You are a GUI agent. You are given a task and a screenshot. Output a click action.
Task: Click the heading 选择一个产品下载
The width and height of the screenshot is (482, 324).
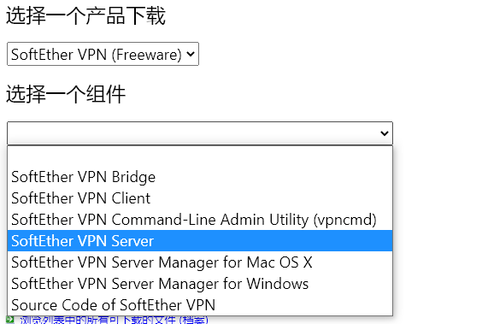[85, 16]
